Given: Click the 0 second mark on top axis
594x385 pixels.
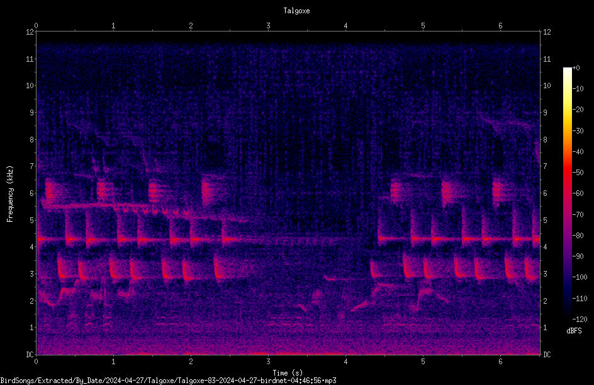Looking at the screenshot, I should click(36, 26).
